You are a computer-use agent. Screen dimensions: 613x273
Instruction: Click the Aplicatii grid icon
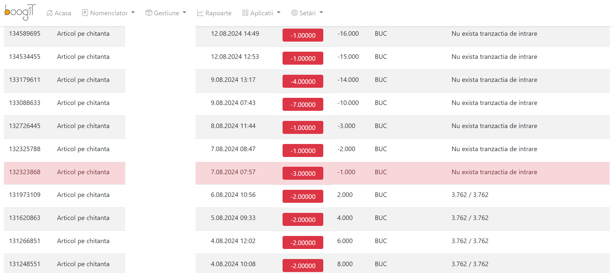245,13
